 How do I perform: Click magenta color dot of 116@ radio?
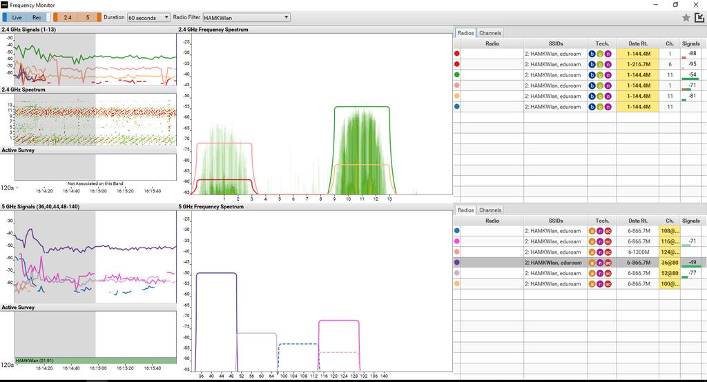(457, 241)
